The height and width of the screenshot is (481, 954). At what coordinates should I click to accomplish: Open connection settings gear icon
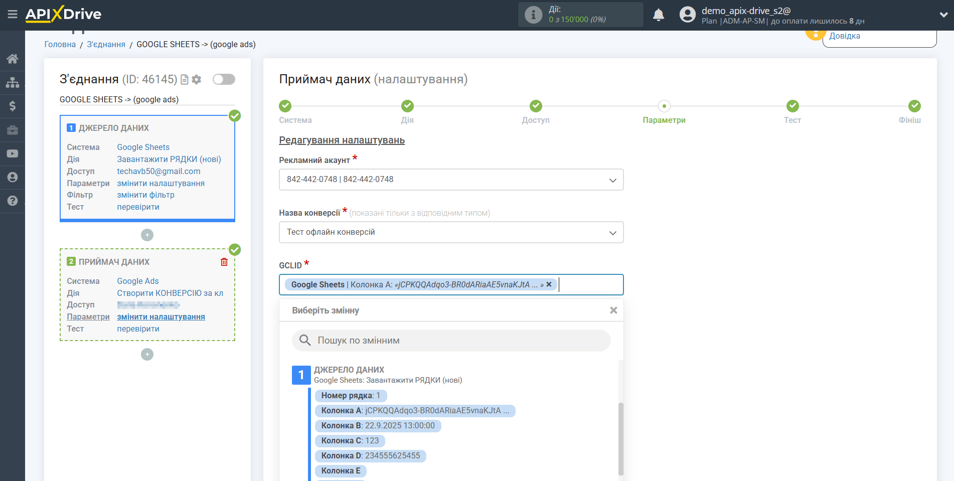[197, 79]
